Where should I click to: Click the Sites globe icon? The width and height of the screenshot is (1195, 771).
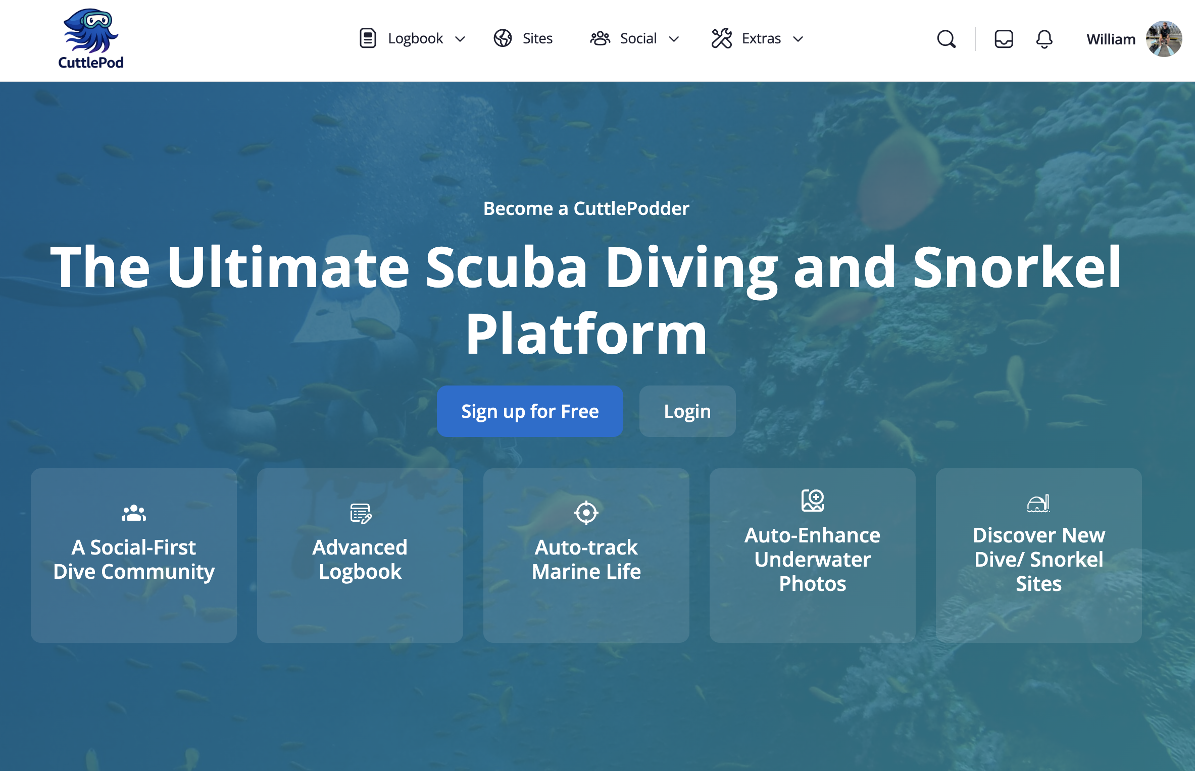click(503, 38)
